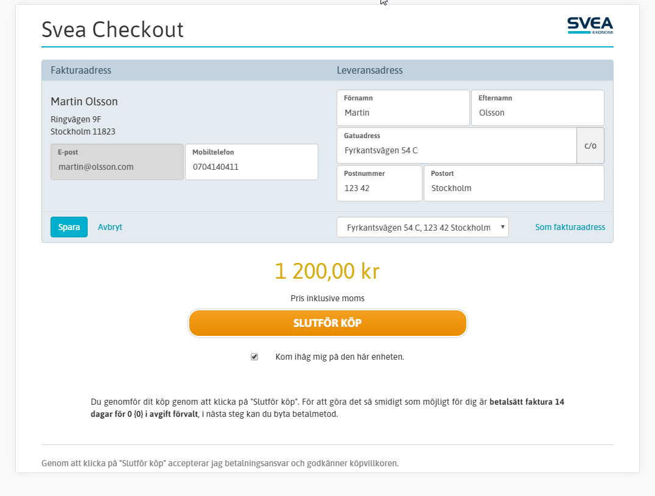Click the Mobiltelefon field with 0704140411

pyautogui.click(x=251, y=167)
